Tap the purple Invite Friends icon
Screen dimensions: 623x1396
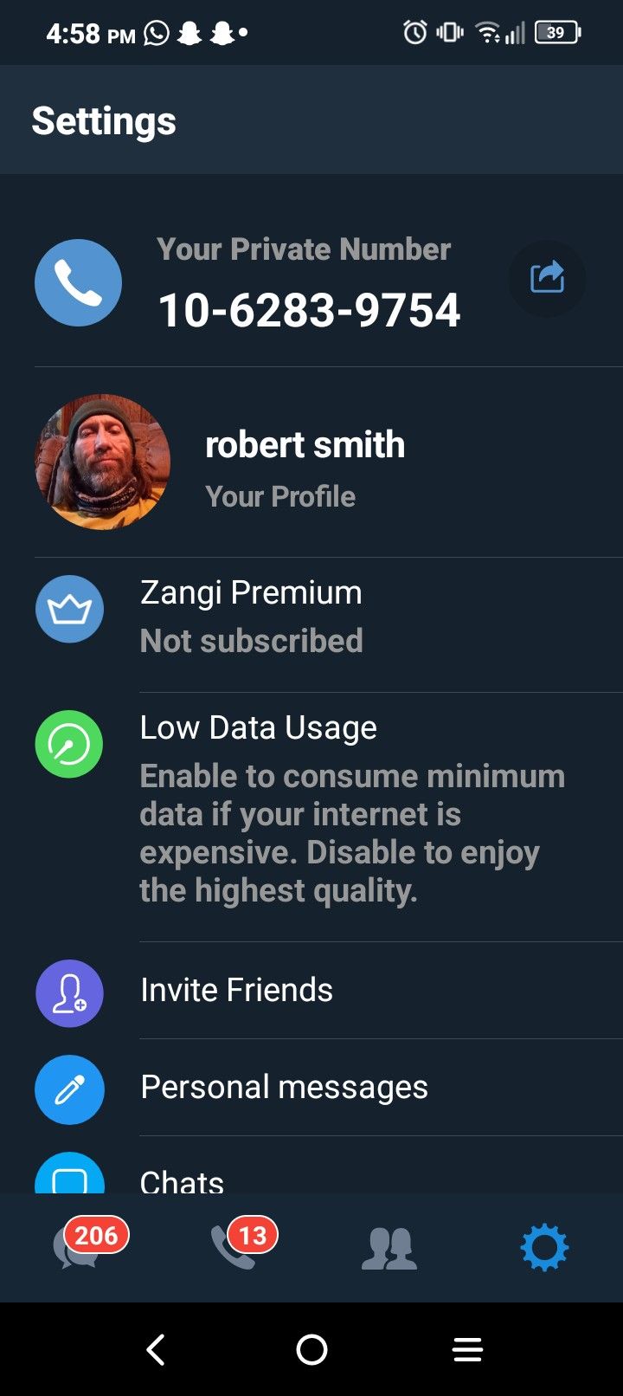coord(69,993)
